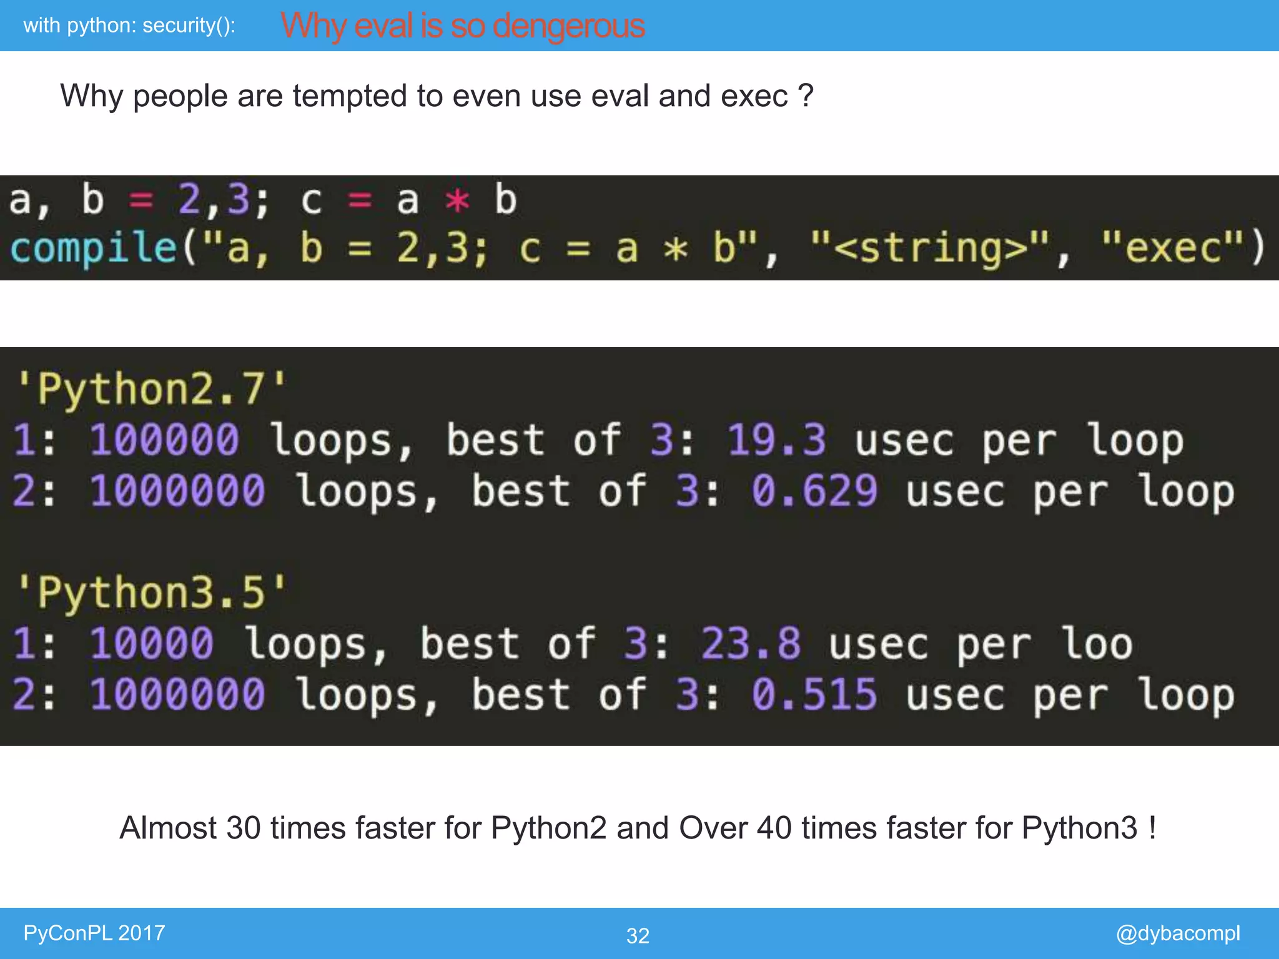Click the compile(...) code line
This screenshot has height=959, width=1279.
point(638,248)
